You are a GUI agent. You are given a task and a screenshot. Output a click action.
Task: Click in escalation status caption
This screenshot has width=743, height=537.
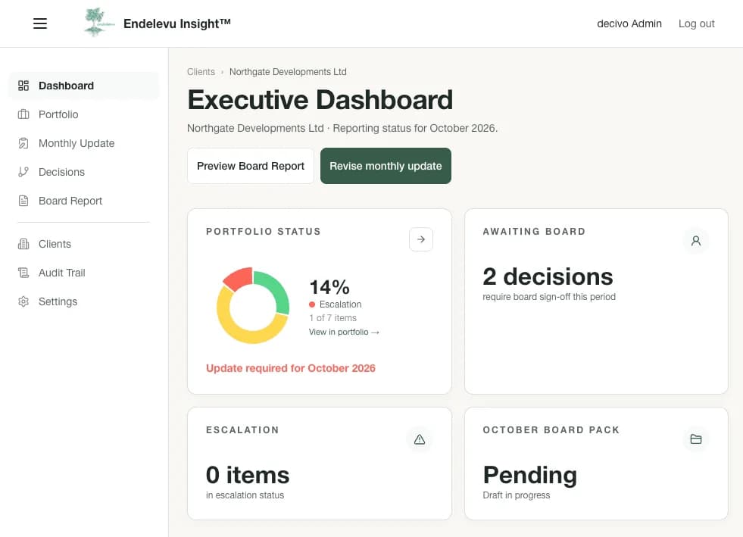[x=245, y=495]
